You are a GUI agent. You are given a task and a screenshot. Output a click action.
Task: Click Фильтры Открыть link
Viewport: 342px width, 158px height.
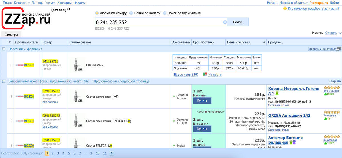(331, 33)
